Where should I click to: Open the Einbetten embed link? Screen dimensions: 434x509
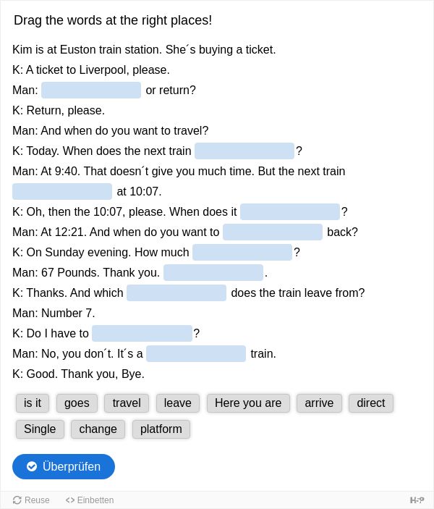pos(90,500)
